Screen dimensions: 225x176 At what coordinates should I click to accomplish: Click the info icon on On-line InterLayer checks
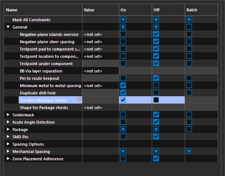pos(79,99)
